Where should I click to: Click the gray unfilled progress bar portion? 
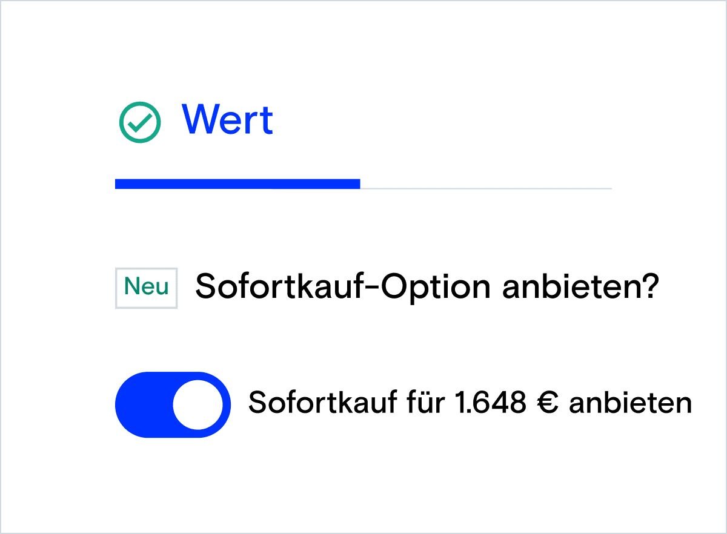click(x=486, y=188)
